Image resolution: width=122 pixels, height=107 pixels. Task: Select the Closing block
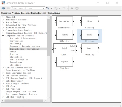tap(90, 22)
